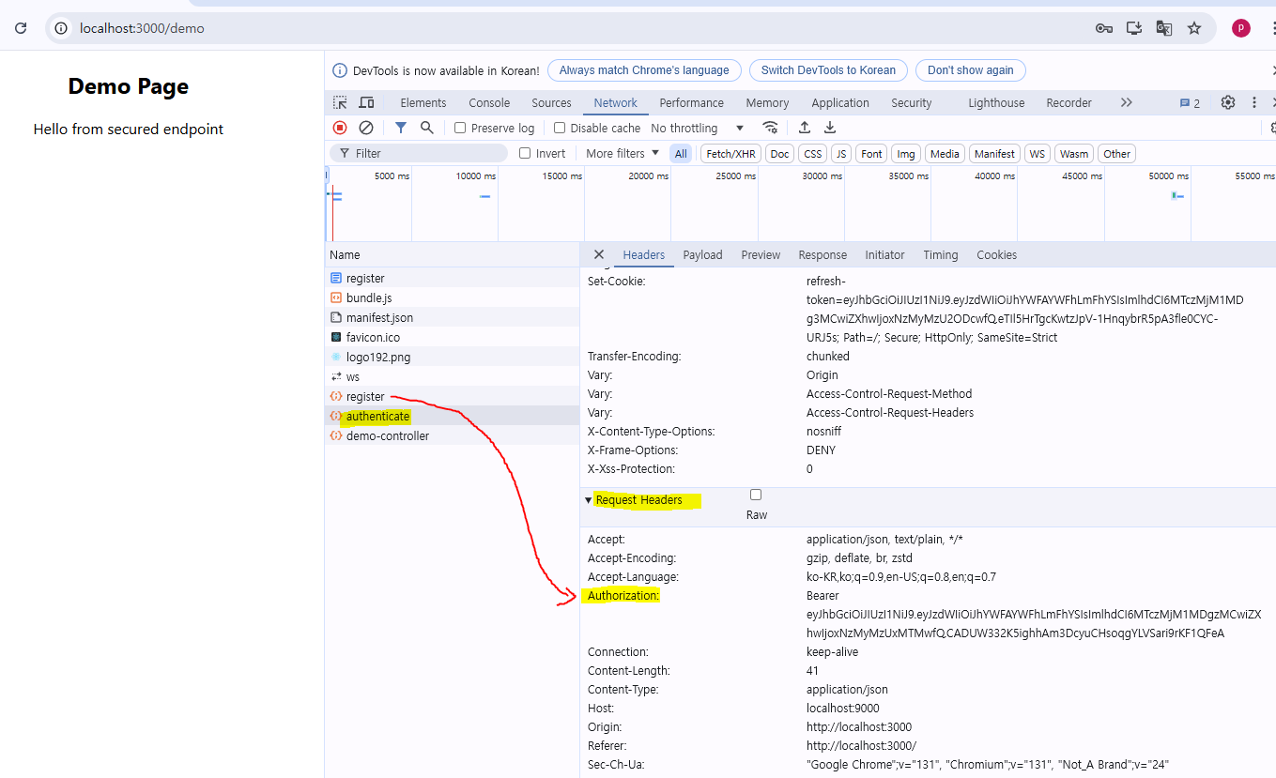Viewport: 1276px width, 778px height.
Task: Click Always match Chrome's language button
Action: tap(644, 70)
